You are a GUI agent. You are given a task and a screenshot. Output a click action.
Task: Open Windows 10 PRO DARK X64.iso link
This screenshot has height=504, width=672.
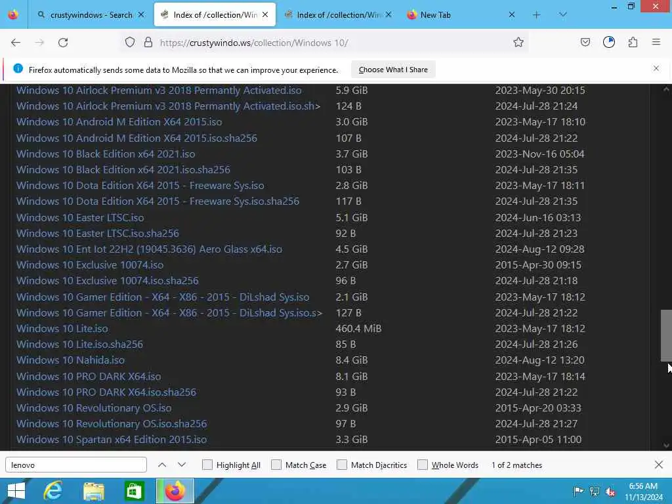click(89, 376)
